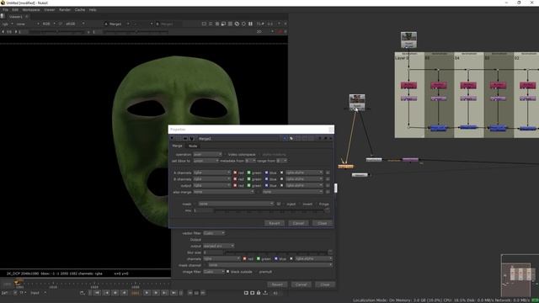Enable the inject checkbox for mask
This screenshot has width=539, height=303.
(284, 204)
